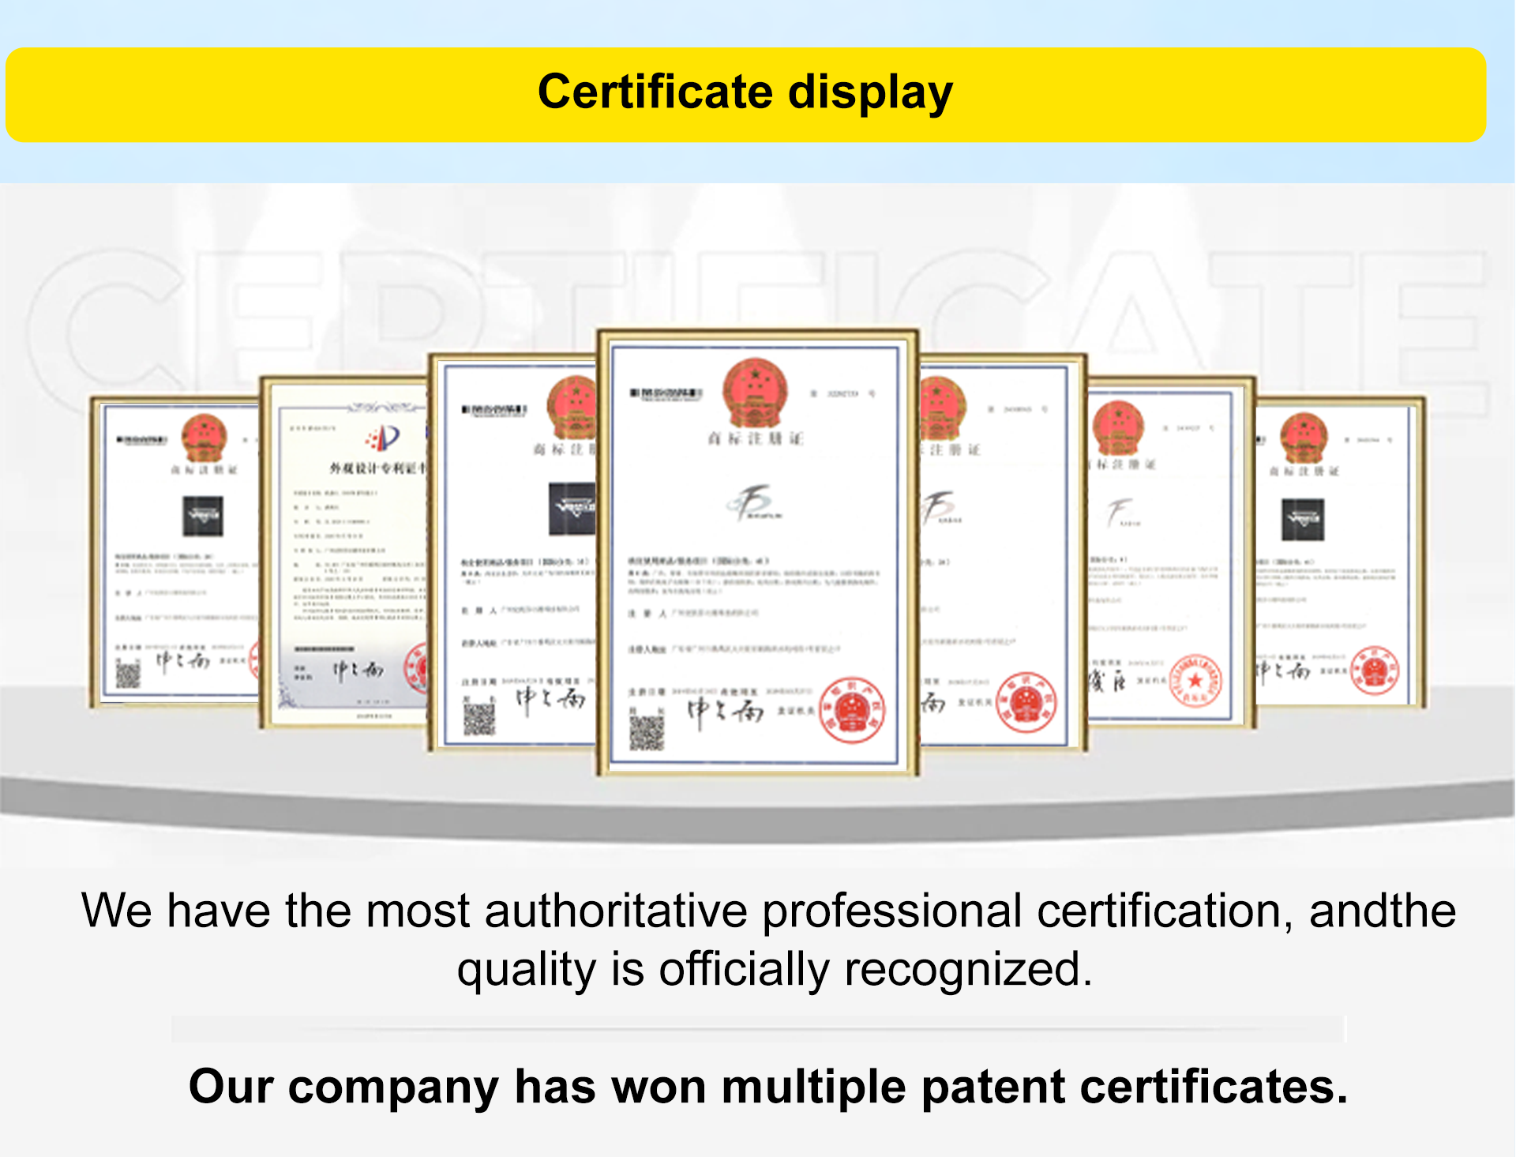The height and width of the screenshot is (1157, 1516).
Task: Click the text 'quality is officially recognized.'
Action: [x=775, y=969]
